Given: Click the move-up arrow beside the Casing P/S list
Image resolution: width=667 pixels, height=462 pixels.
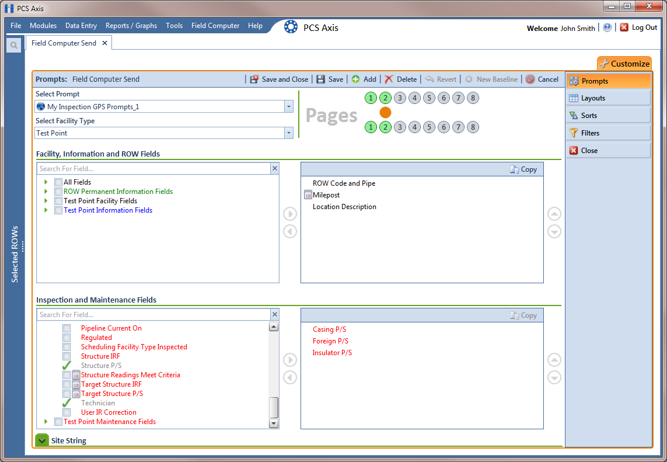Looking at the screenshot, I should [x=554, y=360].
